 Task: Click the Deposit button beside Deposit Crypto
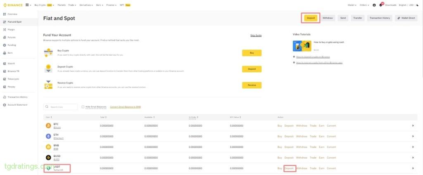click(252, 69)
